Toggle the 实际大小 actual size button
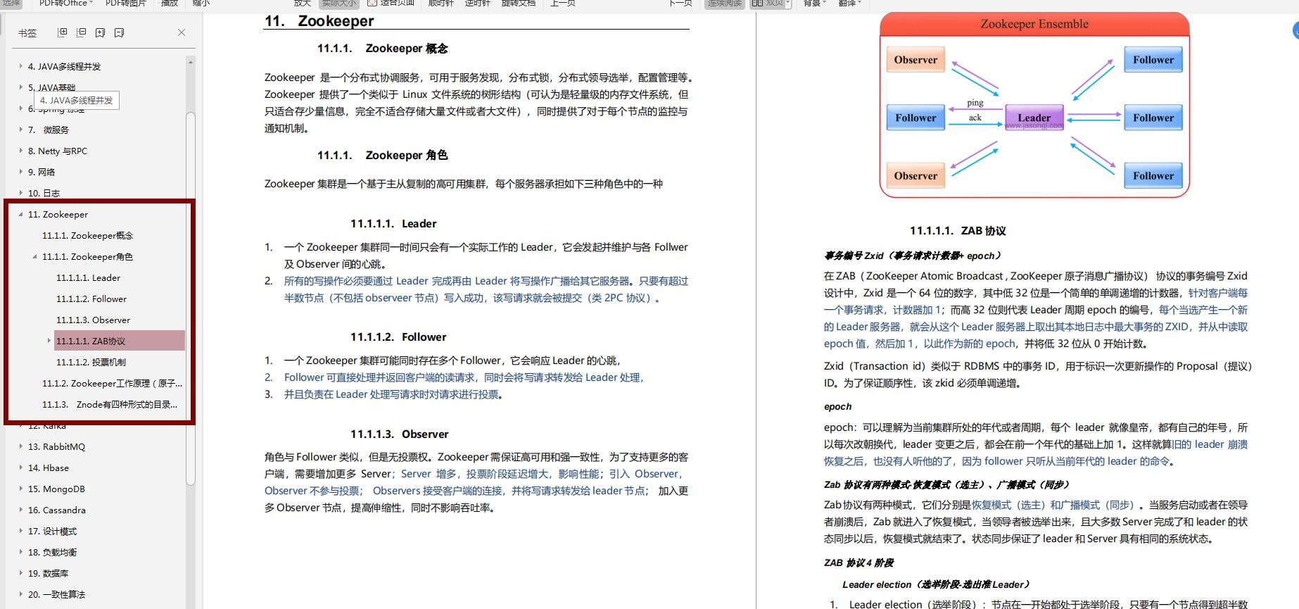The width and height of the screenshot is (1299, 609). point(339,3)
